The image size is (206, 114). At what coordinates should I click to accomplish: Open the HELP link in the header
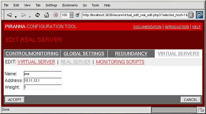[197, 27]
